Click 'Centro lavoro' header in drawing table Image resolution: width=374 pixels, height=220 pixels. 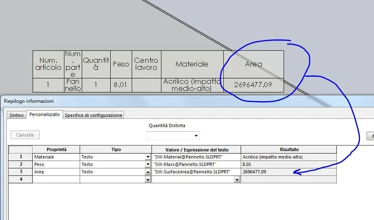pos(147,64)
